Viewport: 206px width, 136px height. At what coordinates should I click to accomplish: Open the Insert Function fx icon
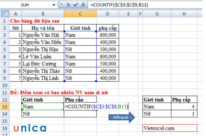coord(83,5)
